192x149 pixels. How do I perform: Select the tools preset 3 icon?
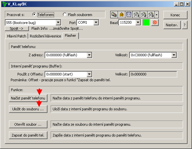[151, 15]
